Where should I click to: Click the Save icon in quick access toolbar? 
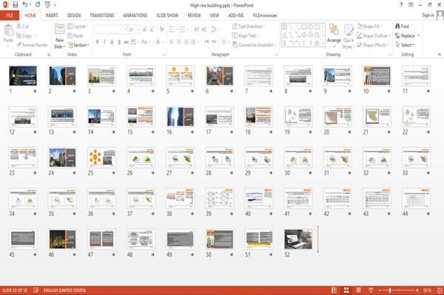click(x=16, y=4)
